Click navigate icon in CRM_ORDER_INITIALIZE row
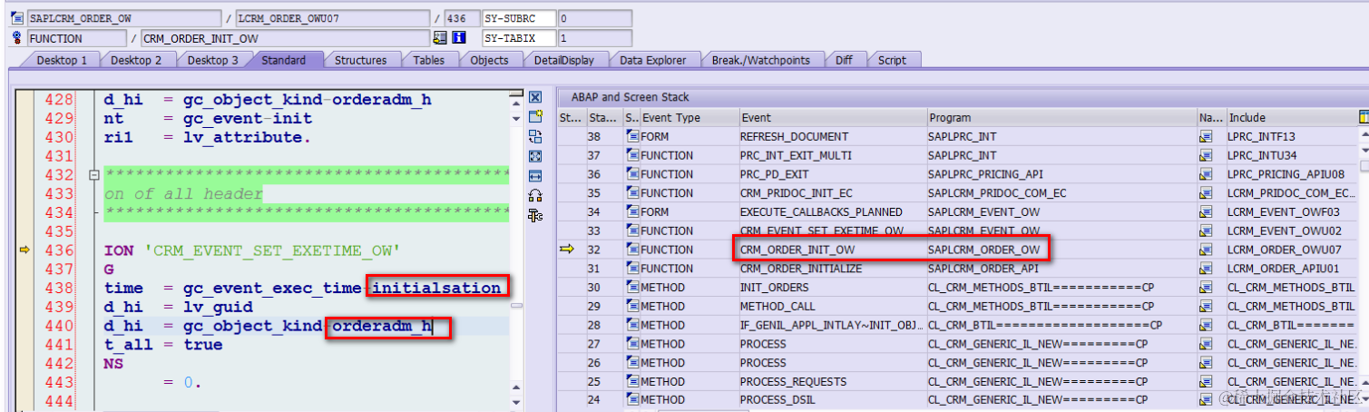1369x412 pixels. pos(1206,269)
